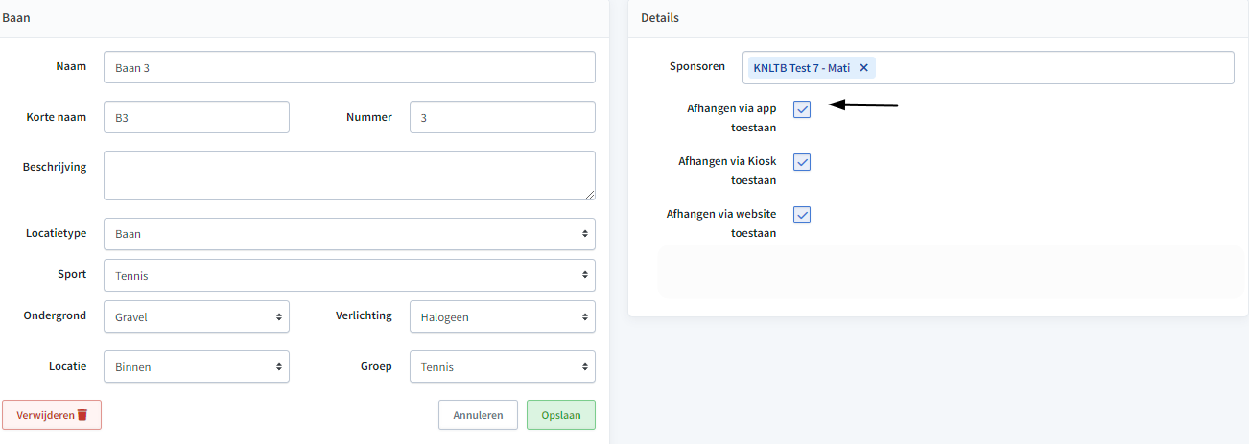Uncheck Afhangen via Kiosk toestaan
The image size is (1249, 444).
(802, 162)
